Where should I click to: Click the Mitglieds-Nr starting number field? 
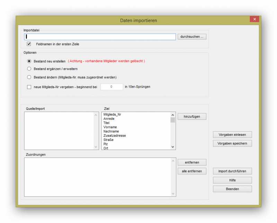tap(111, 87)
